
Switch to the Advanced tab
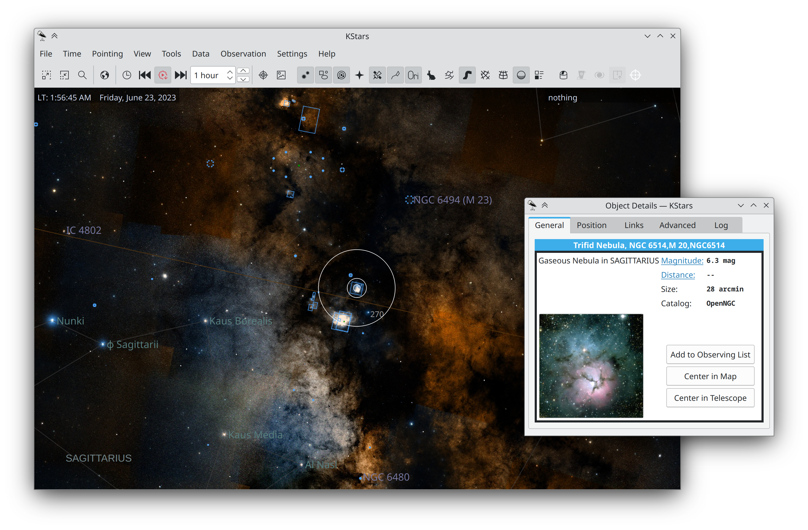[x=677, y=224]
